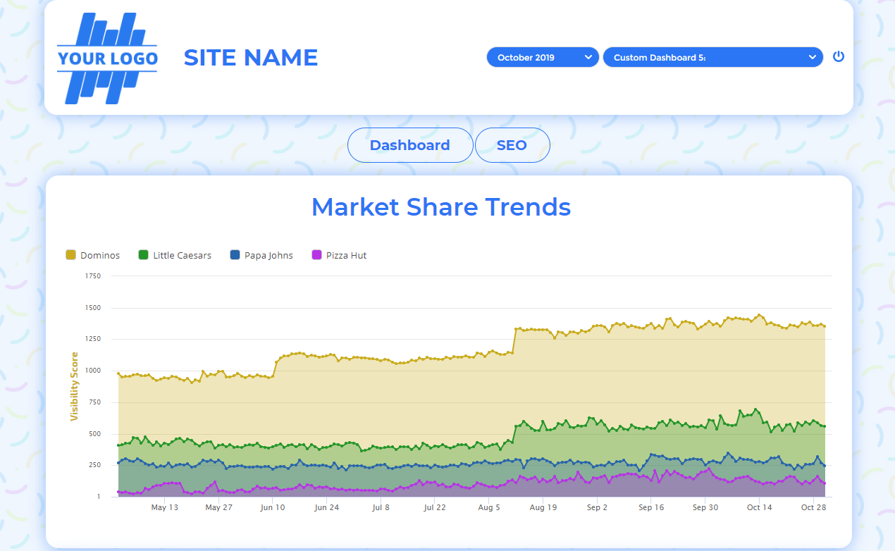Click the blue Papa Johns swatch

coord(235,255)
